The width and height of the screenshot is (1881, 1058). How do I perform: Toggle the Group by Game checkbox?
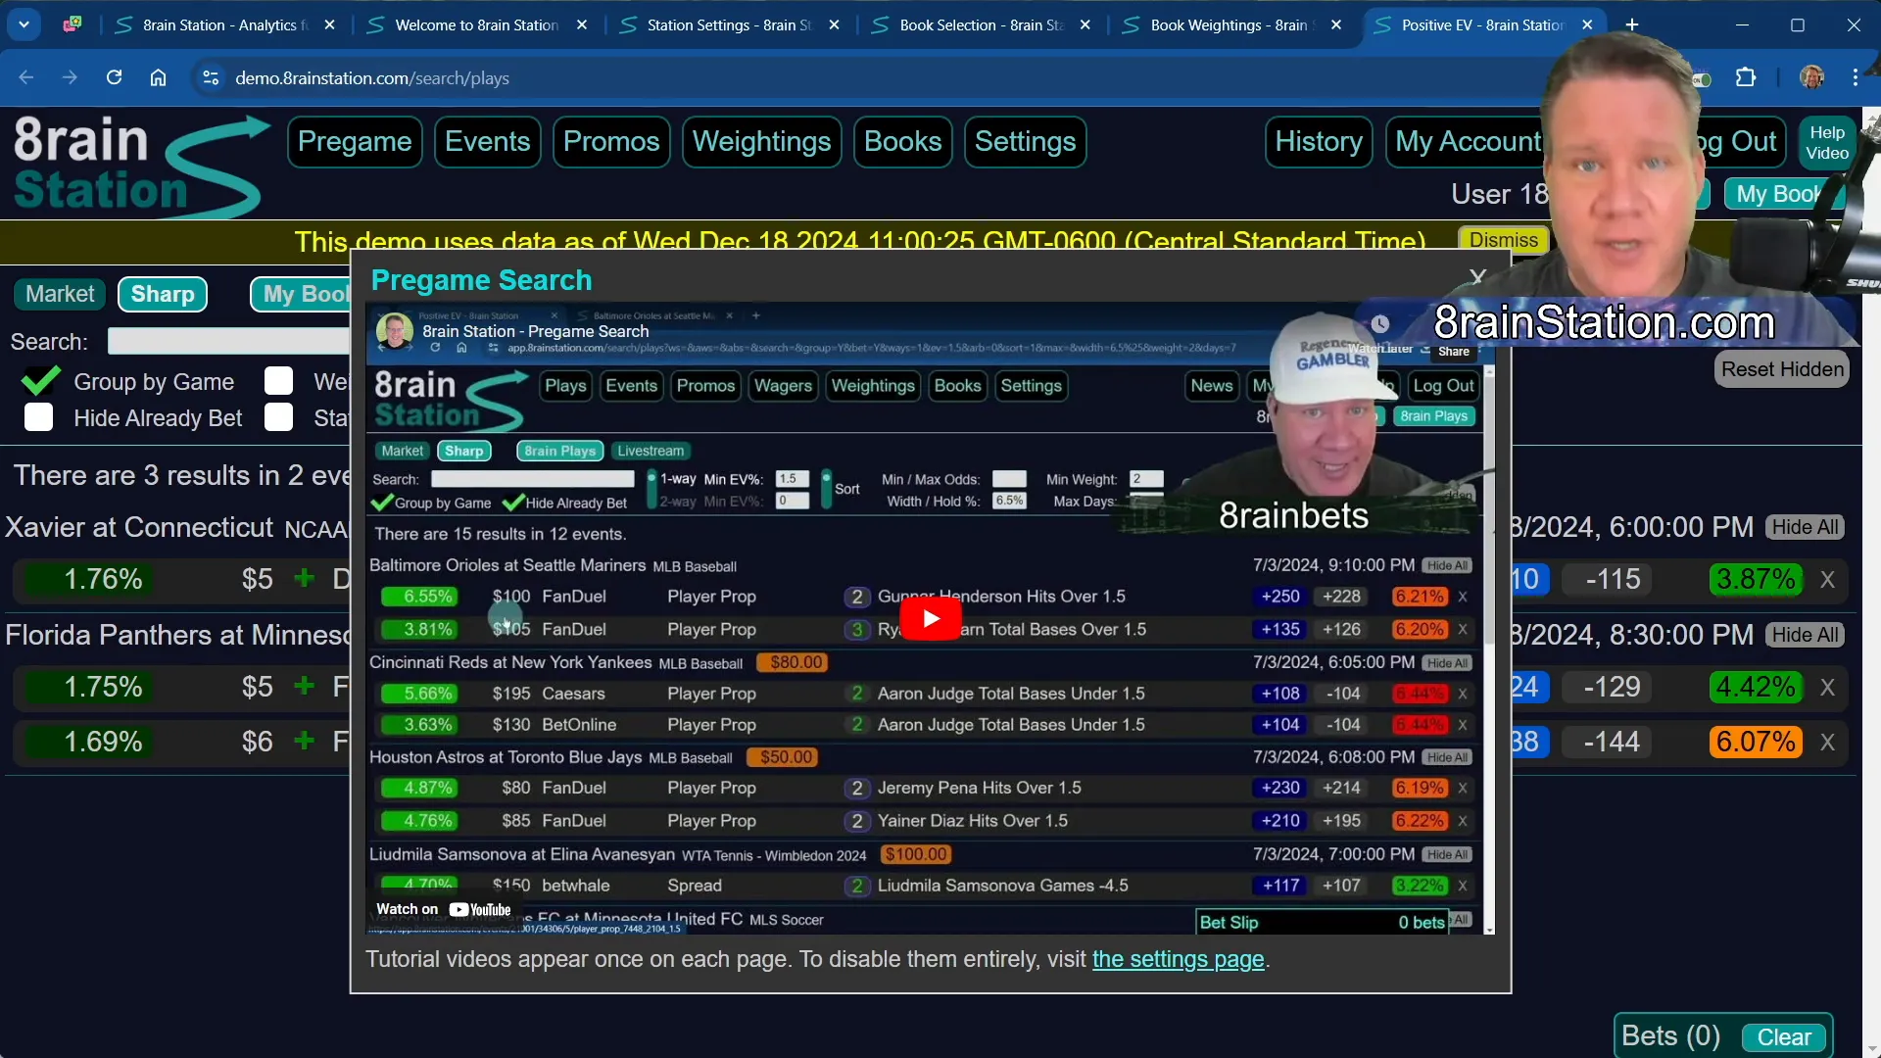click(40, 381)
